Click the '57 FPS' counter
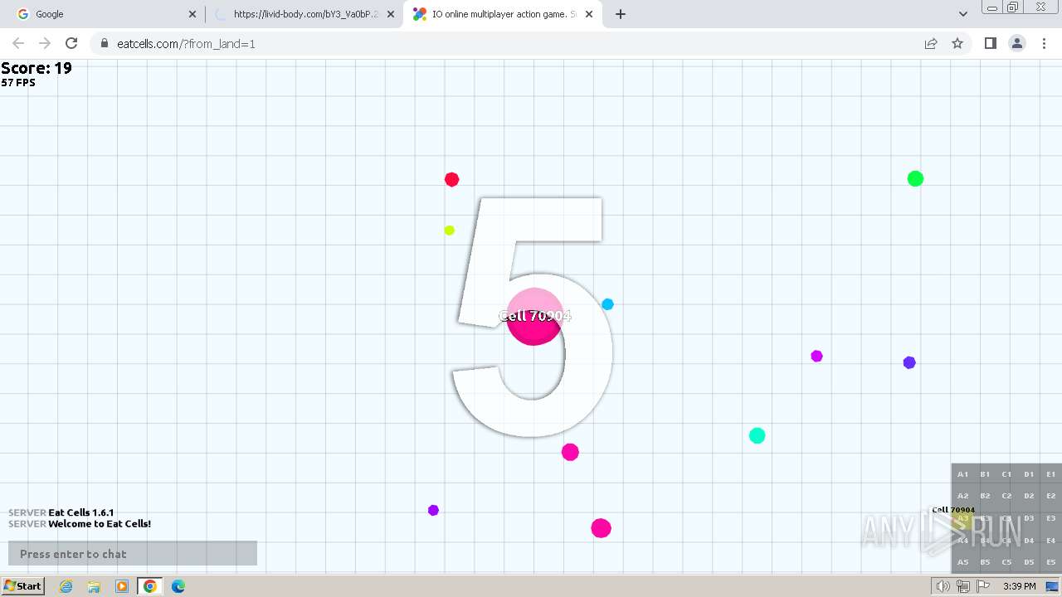1062x597 pixels. point(18,83)
